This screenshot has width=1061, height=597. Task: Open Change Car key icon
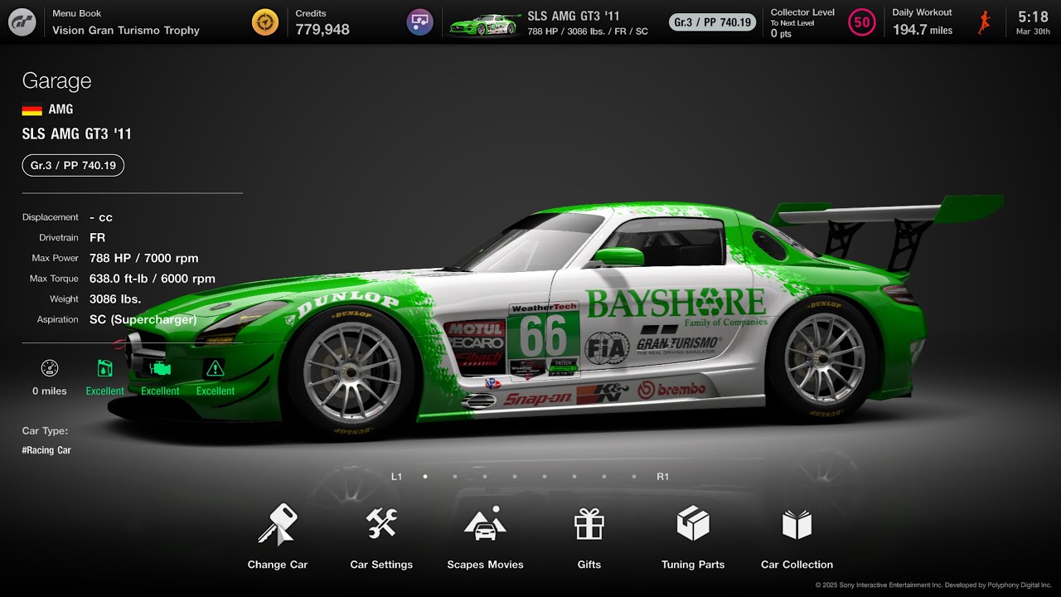[277, 524]
